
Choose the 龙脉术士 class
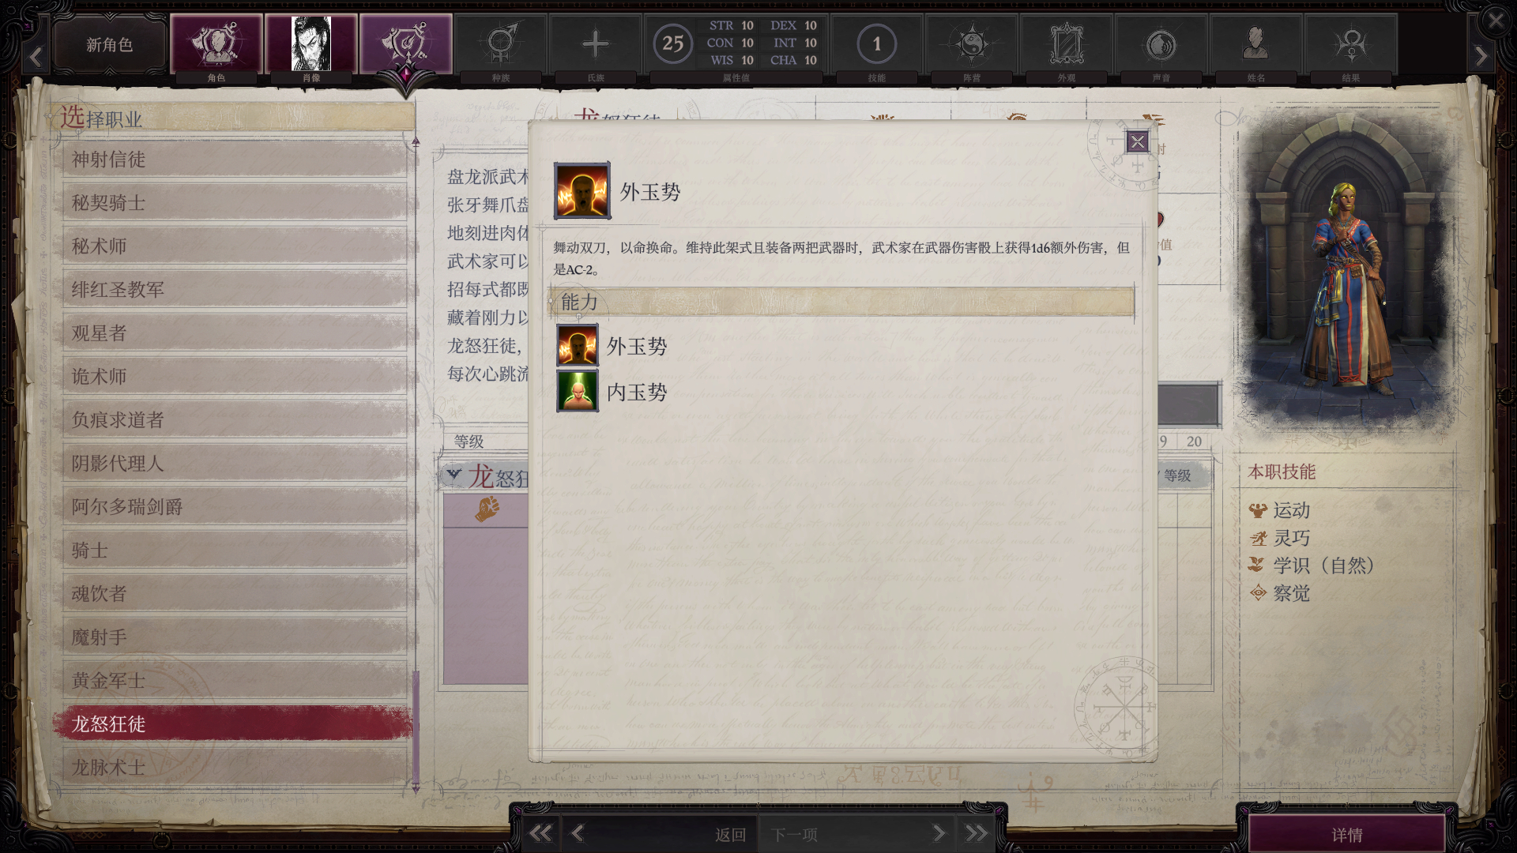[235, 768]
